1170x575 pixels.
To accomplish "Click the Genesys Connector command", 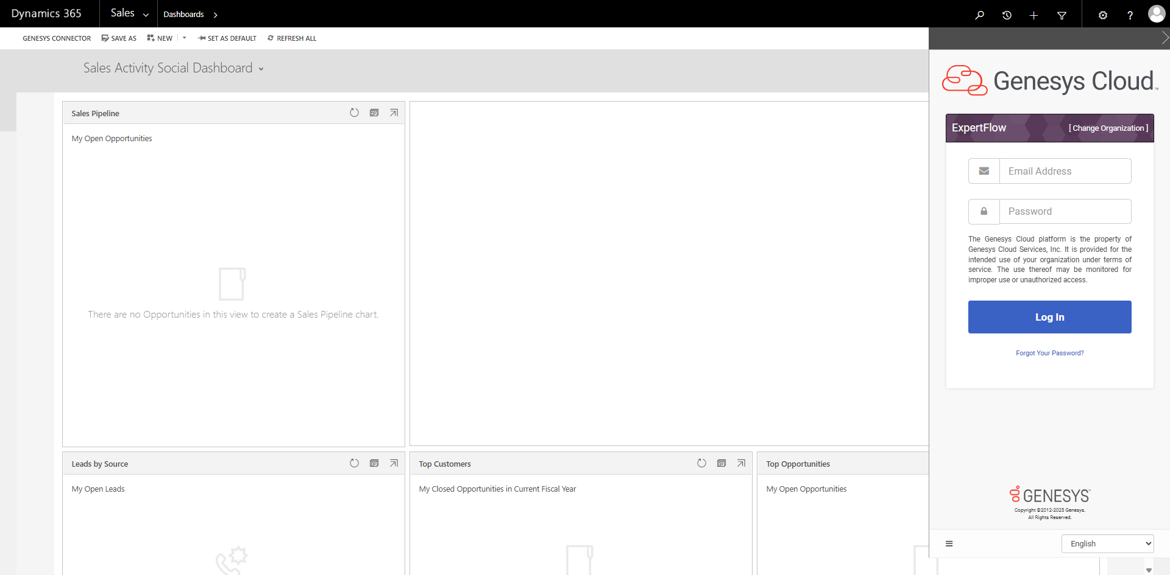I will tap(57, 38).
